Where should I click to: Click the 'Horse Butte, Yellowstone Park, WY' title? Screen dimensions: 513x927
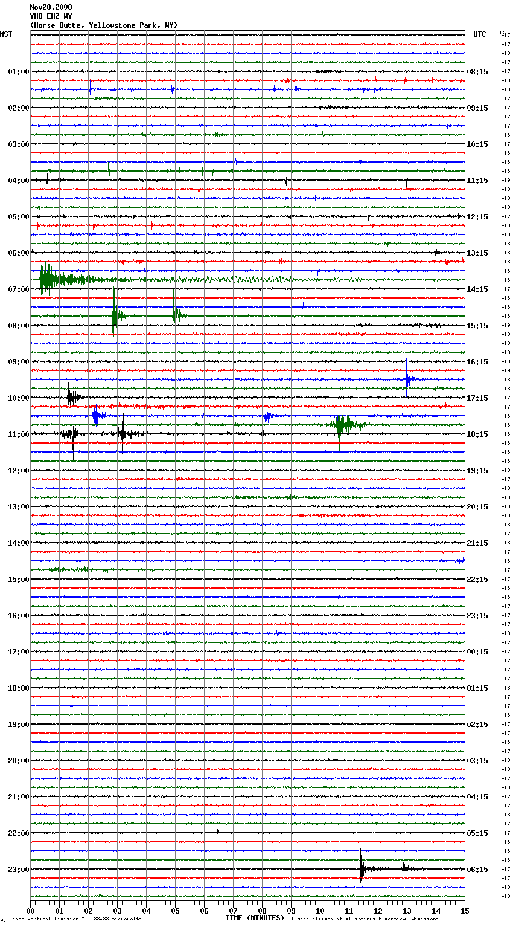(104, 25)
